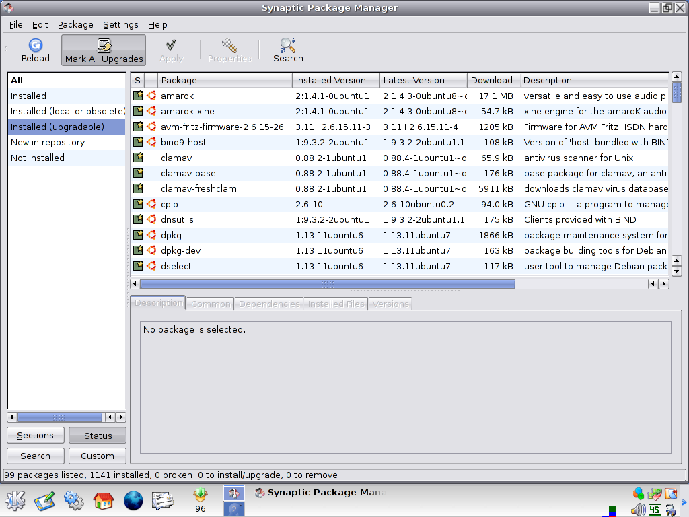This screenshot has height=517, width=689.
Task: Toggle status box for amarok-xine package
Action: 138,111
